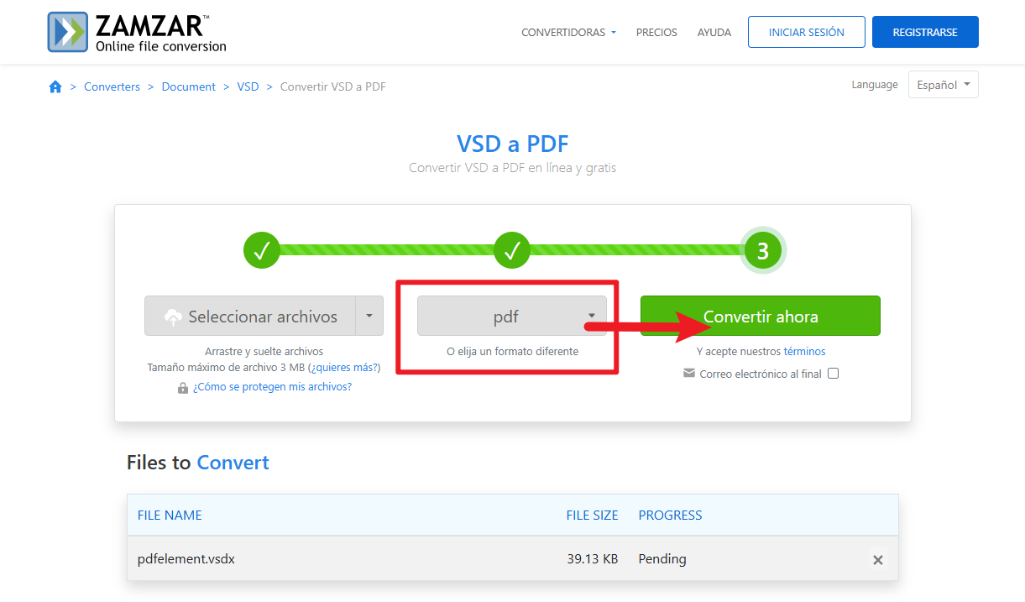Open the CONVERTIDORAS menu
The image size is (1025, 602).
click(x=568, y=33)
